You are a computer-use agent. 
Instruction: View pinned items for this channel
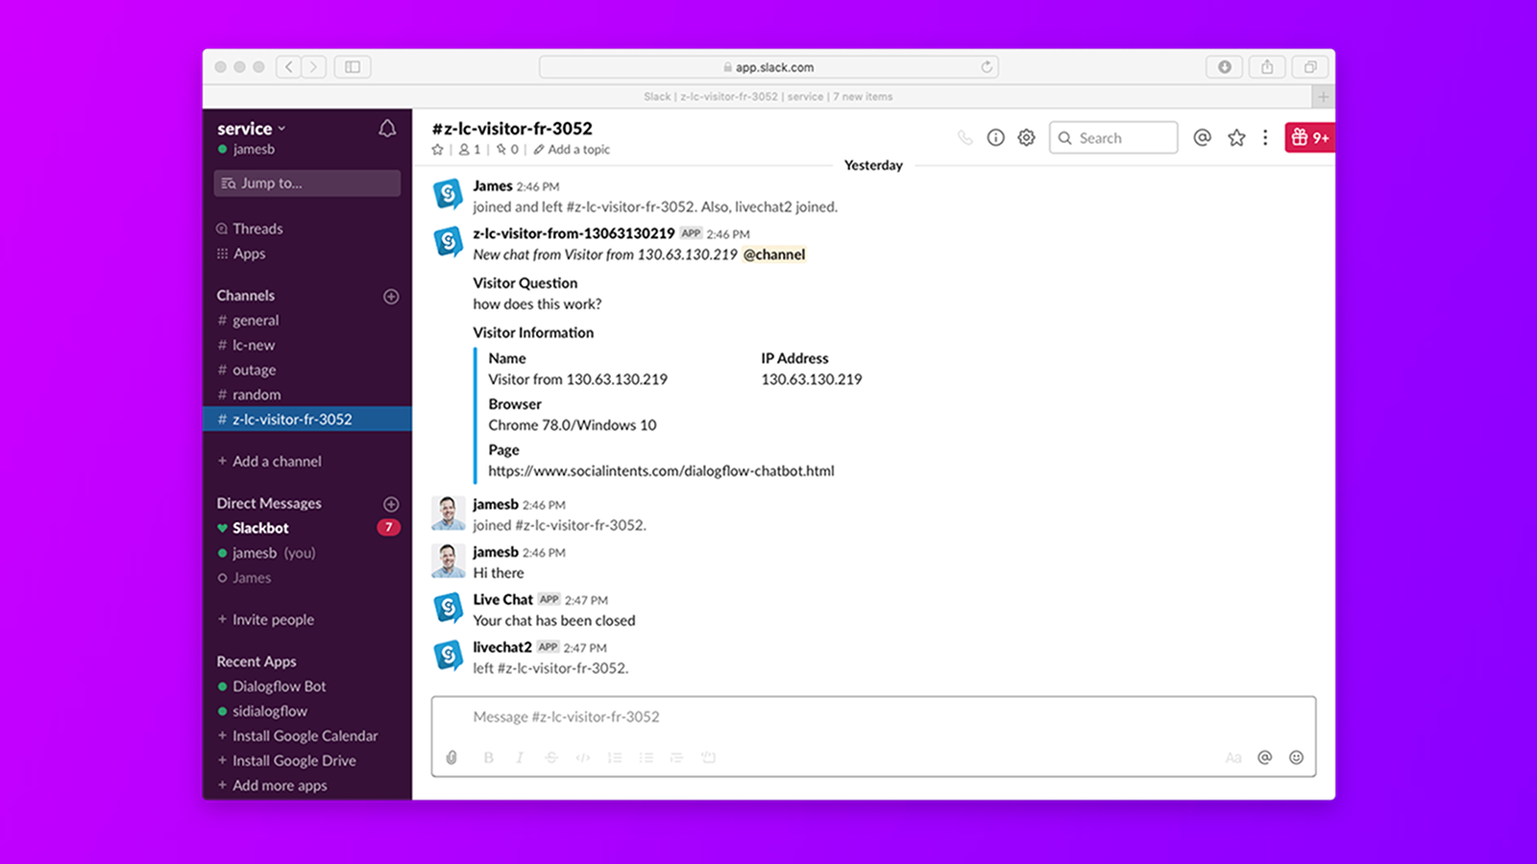tap(507, 150)
